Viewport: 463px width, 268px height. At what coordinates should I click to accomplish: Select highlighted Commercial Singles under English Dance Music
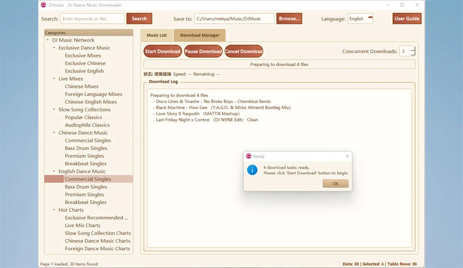pos(88,179)
